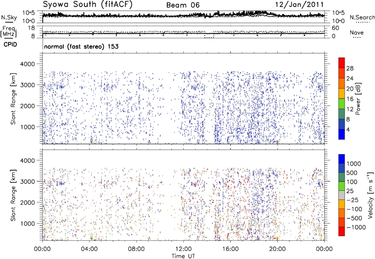The width and height of the screenshot is (375, 259).
Task: Click the '04:00' time tick label
Action: coord(90,249)
